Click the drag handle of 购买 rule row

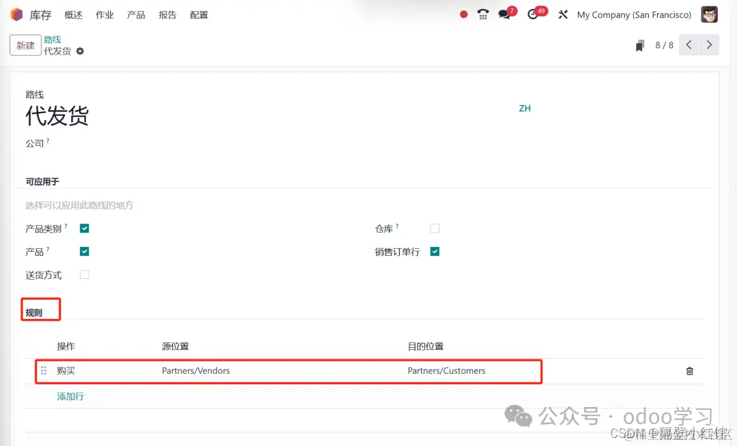44,371
